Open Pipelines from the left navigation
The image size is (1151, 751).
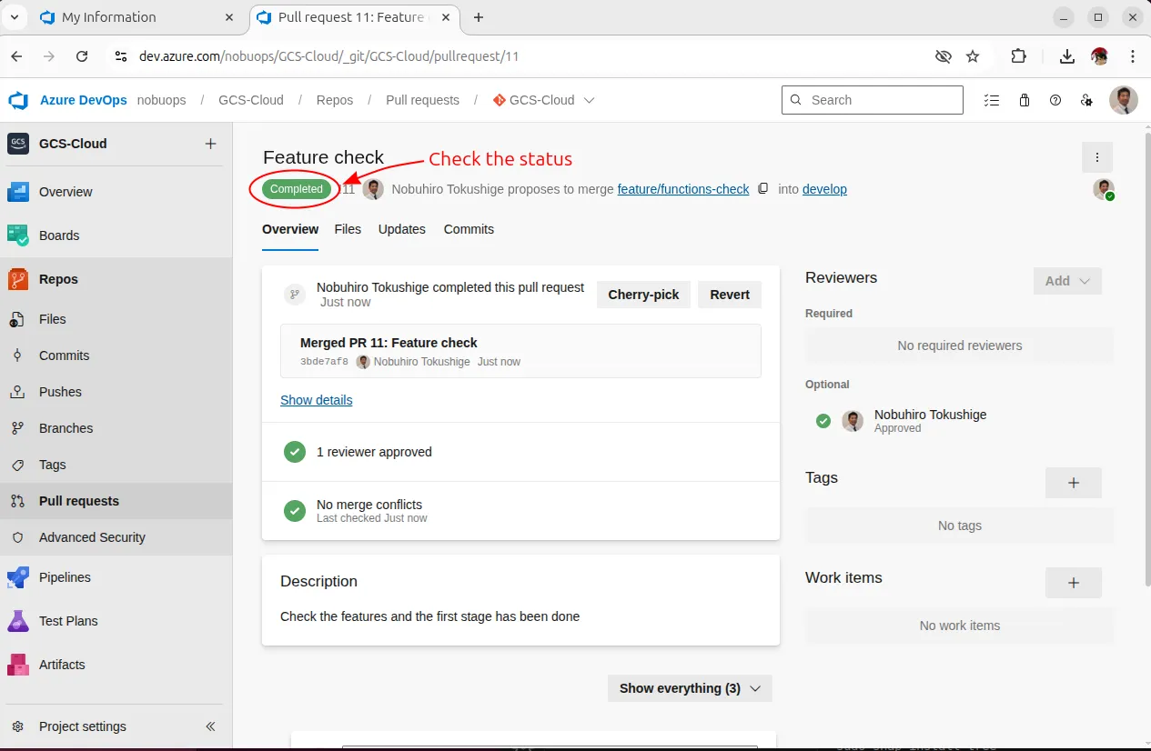click(64, 577)
